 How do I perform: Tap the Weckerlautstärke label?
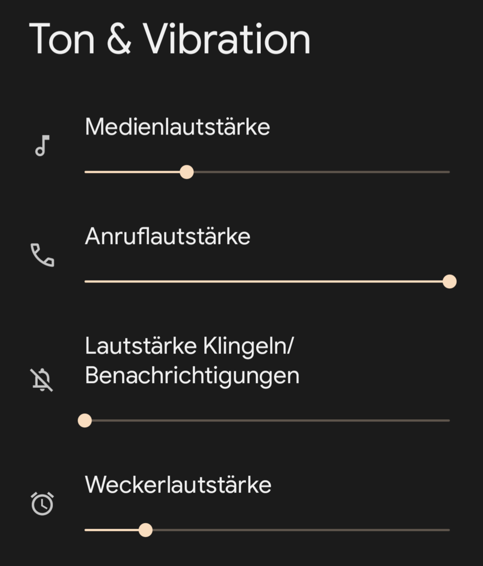click(178, 485)
